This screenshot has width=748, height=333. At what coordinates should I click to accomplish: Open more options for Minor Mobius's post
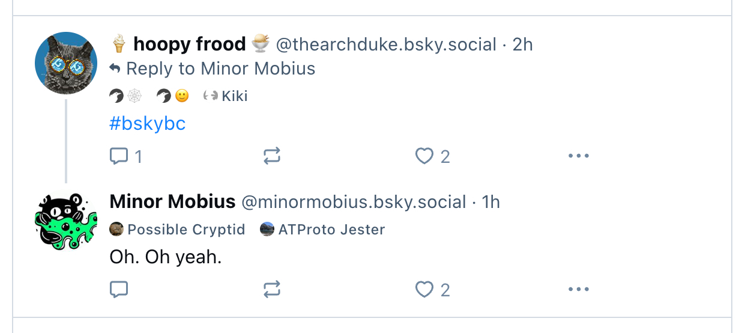coord(578,290)
